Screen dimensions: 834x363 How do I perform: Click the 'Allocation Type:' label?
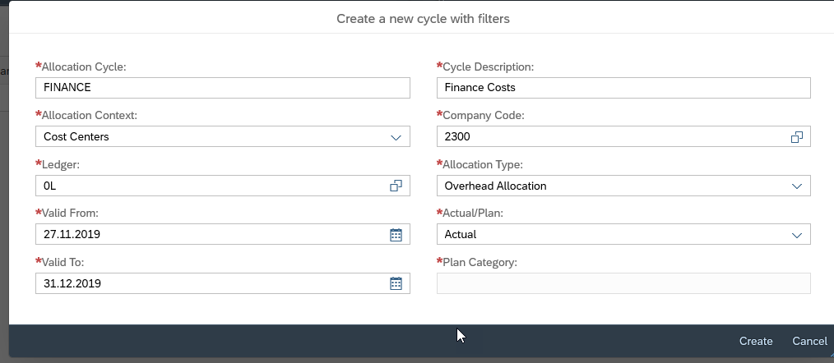[x=482, y=164]
